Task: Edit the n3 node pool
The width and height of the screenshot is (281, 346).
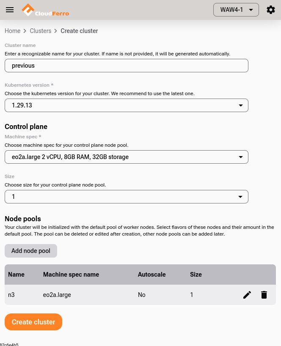Action: pyautogui.click(x=247, y=295)
